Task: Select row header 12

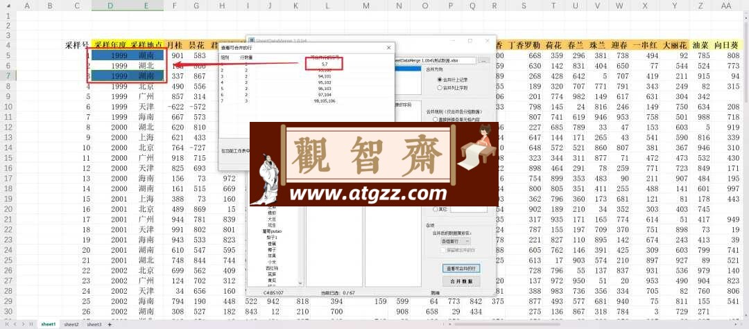Action: point(8,127)
